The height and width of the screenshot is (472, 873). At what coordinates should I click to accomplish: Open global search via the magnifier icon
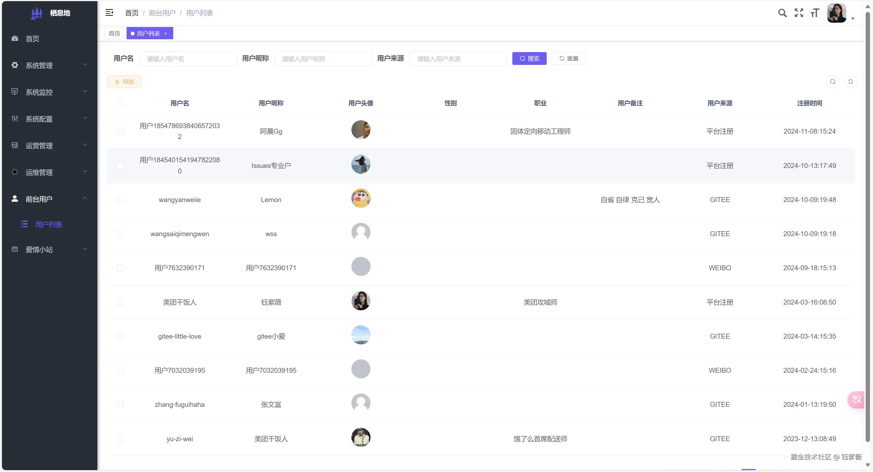pos(782,13)
